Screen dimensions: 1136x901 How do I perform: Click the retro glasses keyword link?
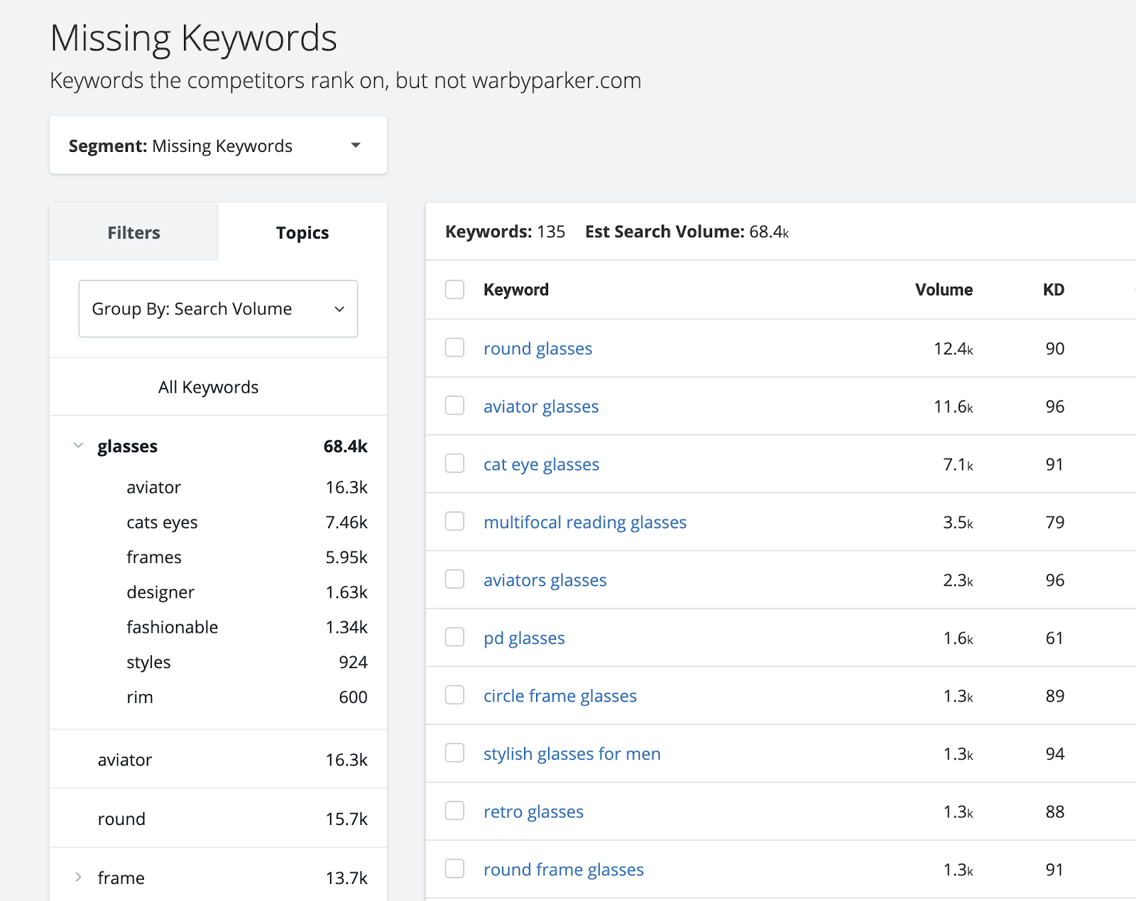click(533, 812)
